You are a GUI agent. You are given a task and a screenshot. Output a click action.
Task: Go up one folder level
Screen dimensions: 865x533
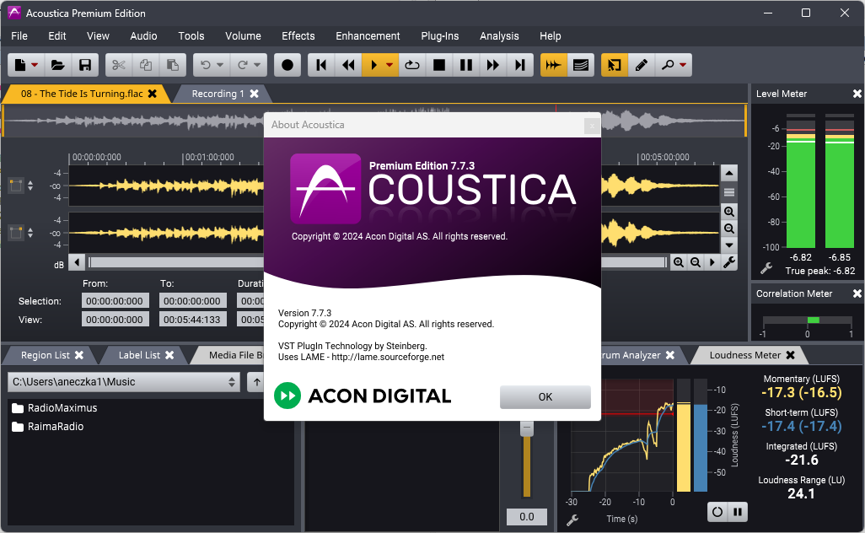pyautogui.click(x=256, y=382)
